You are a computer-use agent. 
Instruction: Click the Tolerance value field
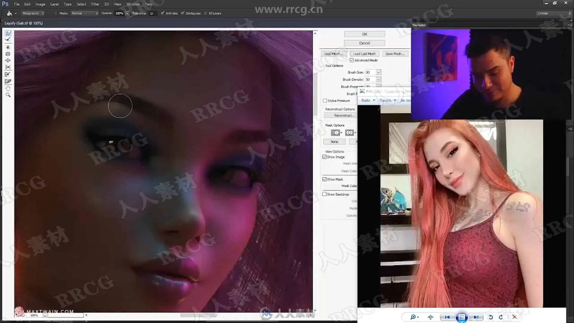(x=152, y=13)
